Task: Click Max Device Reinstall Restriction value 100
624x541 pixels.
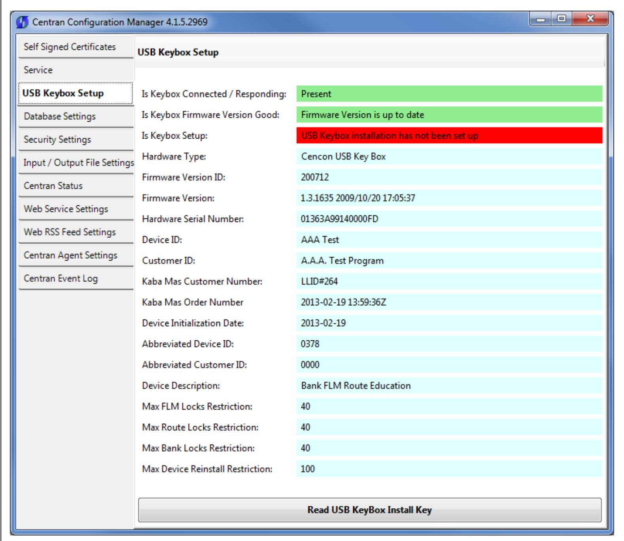Action: click(x=449, y=469)
